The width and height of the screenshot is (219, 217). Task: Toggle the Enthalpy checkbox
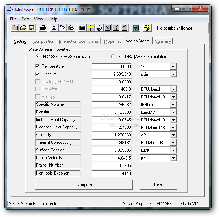(x=37, y=89)
